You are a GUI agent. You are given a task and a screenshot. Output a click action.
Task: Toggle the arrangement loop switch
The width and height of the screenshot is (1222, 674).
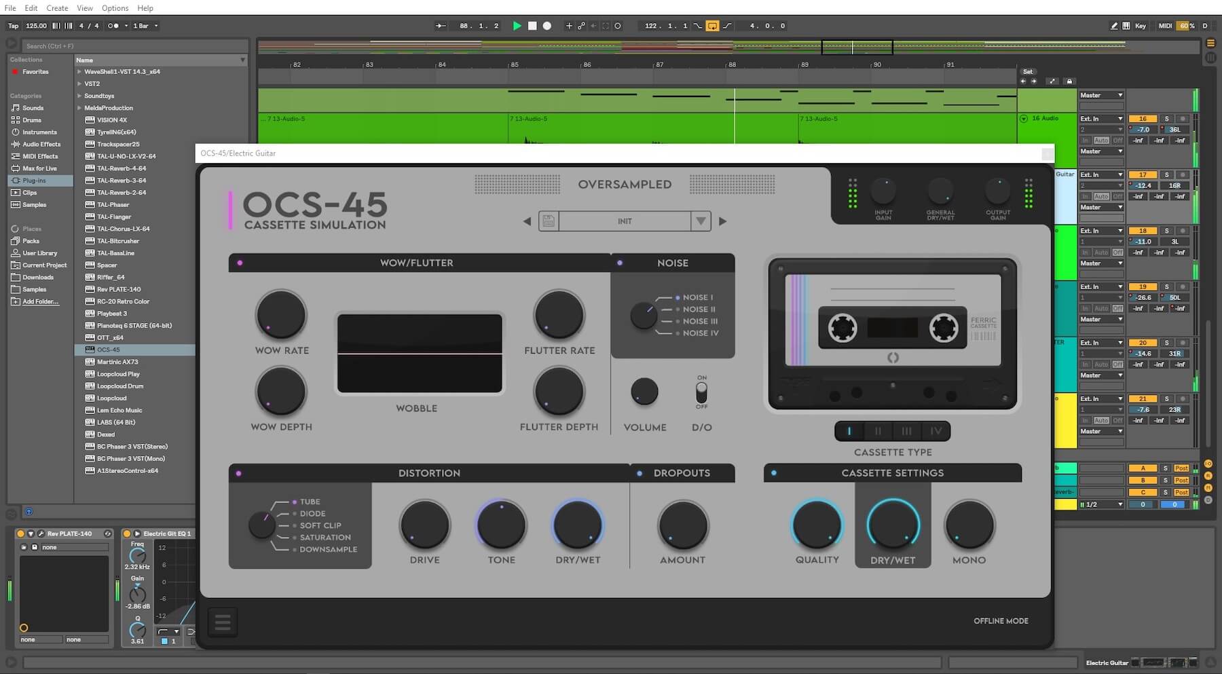pos(712,26)
